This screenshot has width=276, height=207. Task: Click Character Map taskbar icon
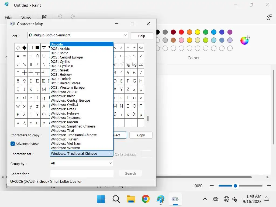[175, 199]
